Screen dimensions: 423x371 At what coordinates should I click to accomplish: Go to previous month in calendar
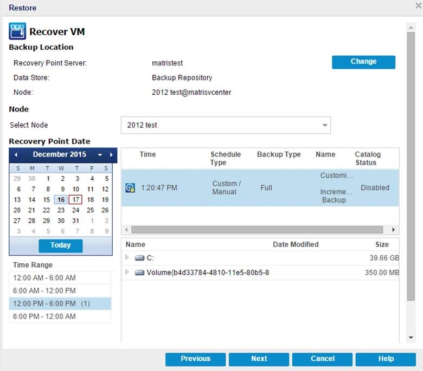tap(16, 155)
